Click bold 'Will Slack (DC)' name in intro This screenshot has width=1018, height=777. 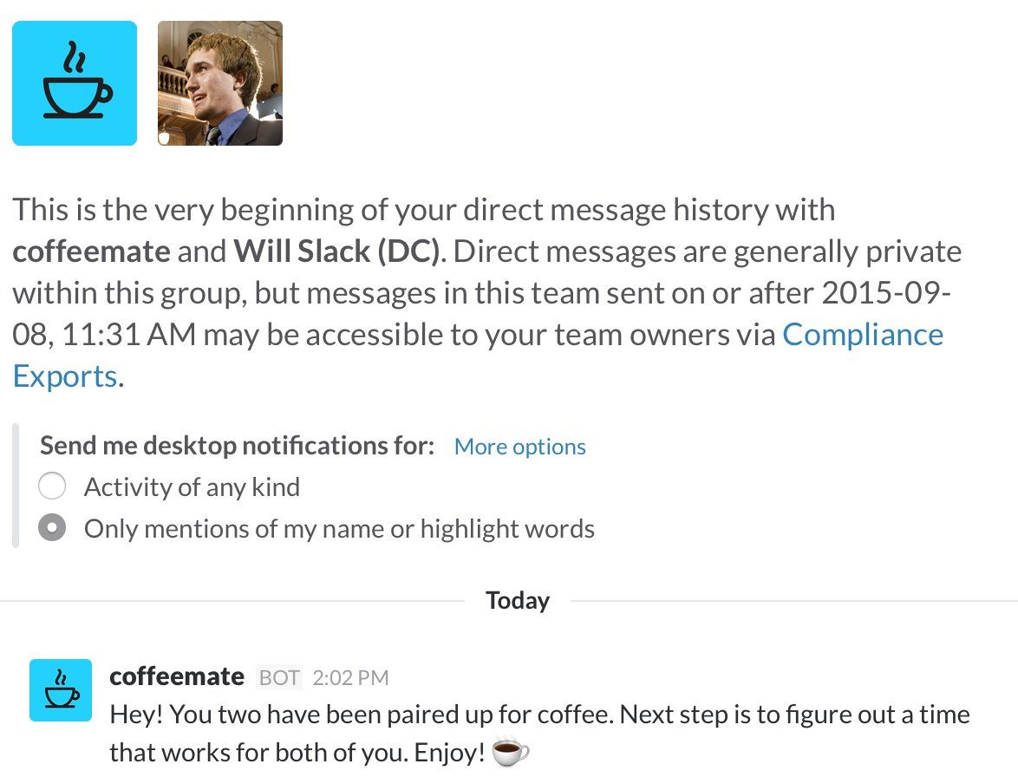click(338, 251)
